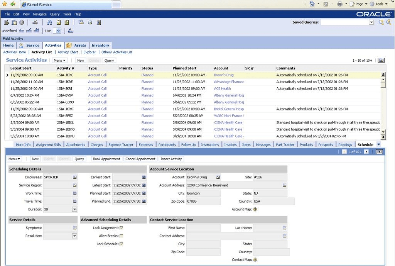
Task: Open the Account Address pick icon
Action: (285, 185)
